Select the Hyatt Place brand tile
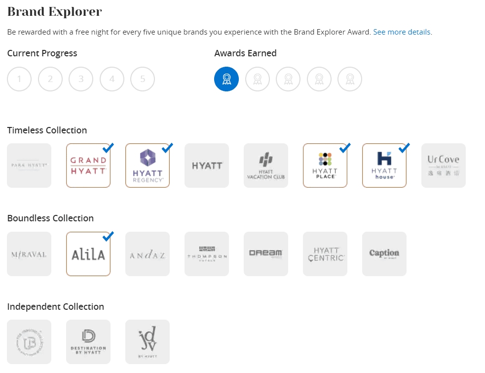The height and width of the screenshot is (373, 485). (x=325, y=166)
